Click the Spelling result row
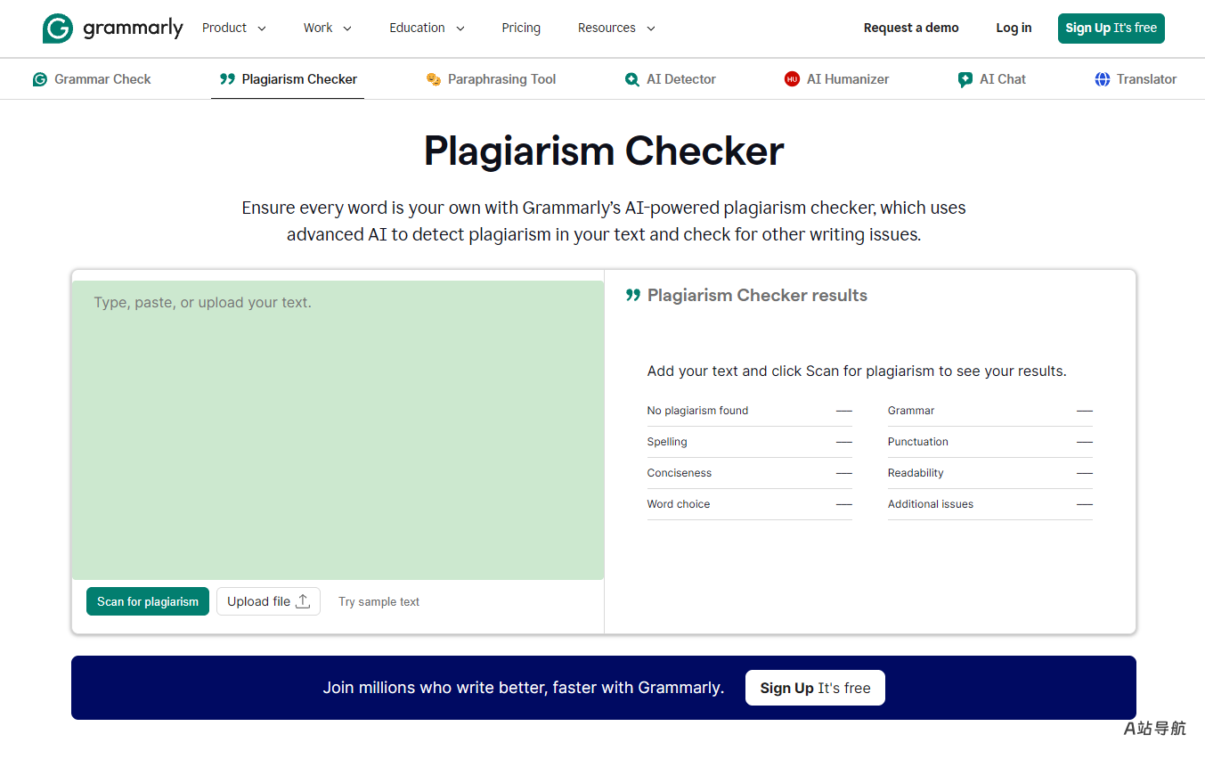 coord(749,442)
